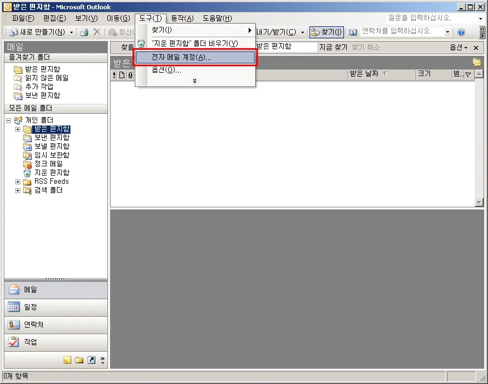The image size is (488, 384).
Task: Collapse the Personal Folders (개인 폴더) tree
Action: tap(8, 120)
